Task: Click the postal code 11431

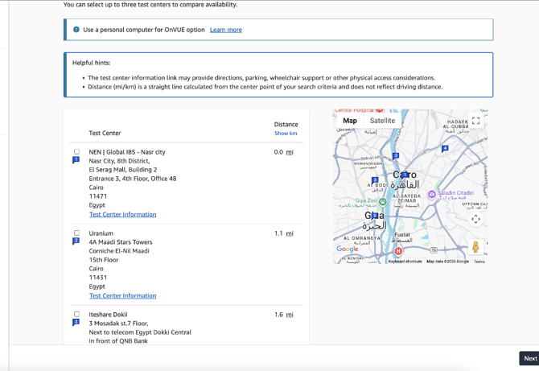Action: 98,278
